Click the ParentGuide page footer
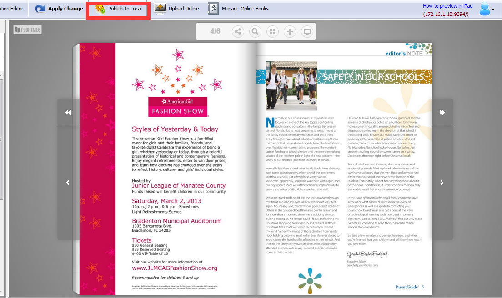 (x=410, y=287)
